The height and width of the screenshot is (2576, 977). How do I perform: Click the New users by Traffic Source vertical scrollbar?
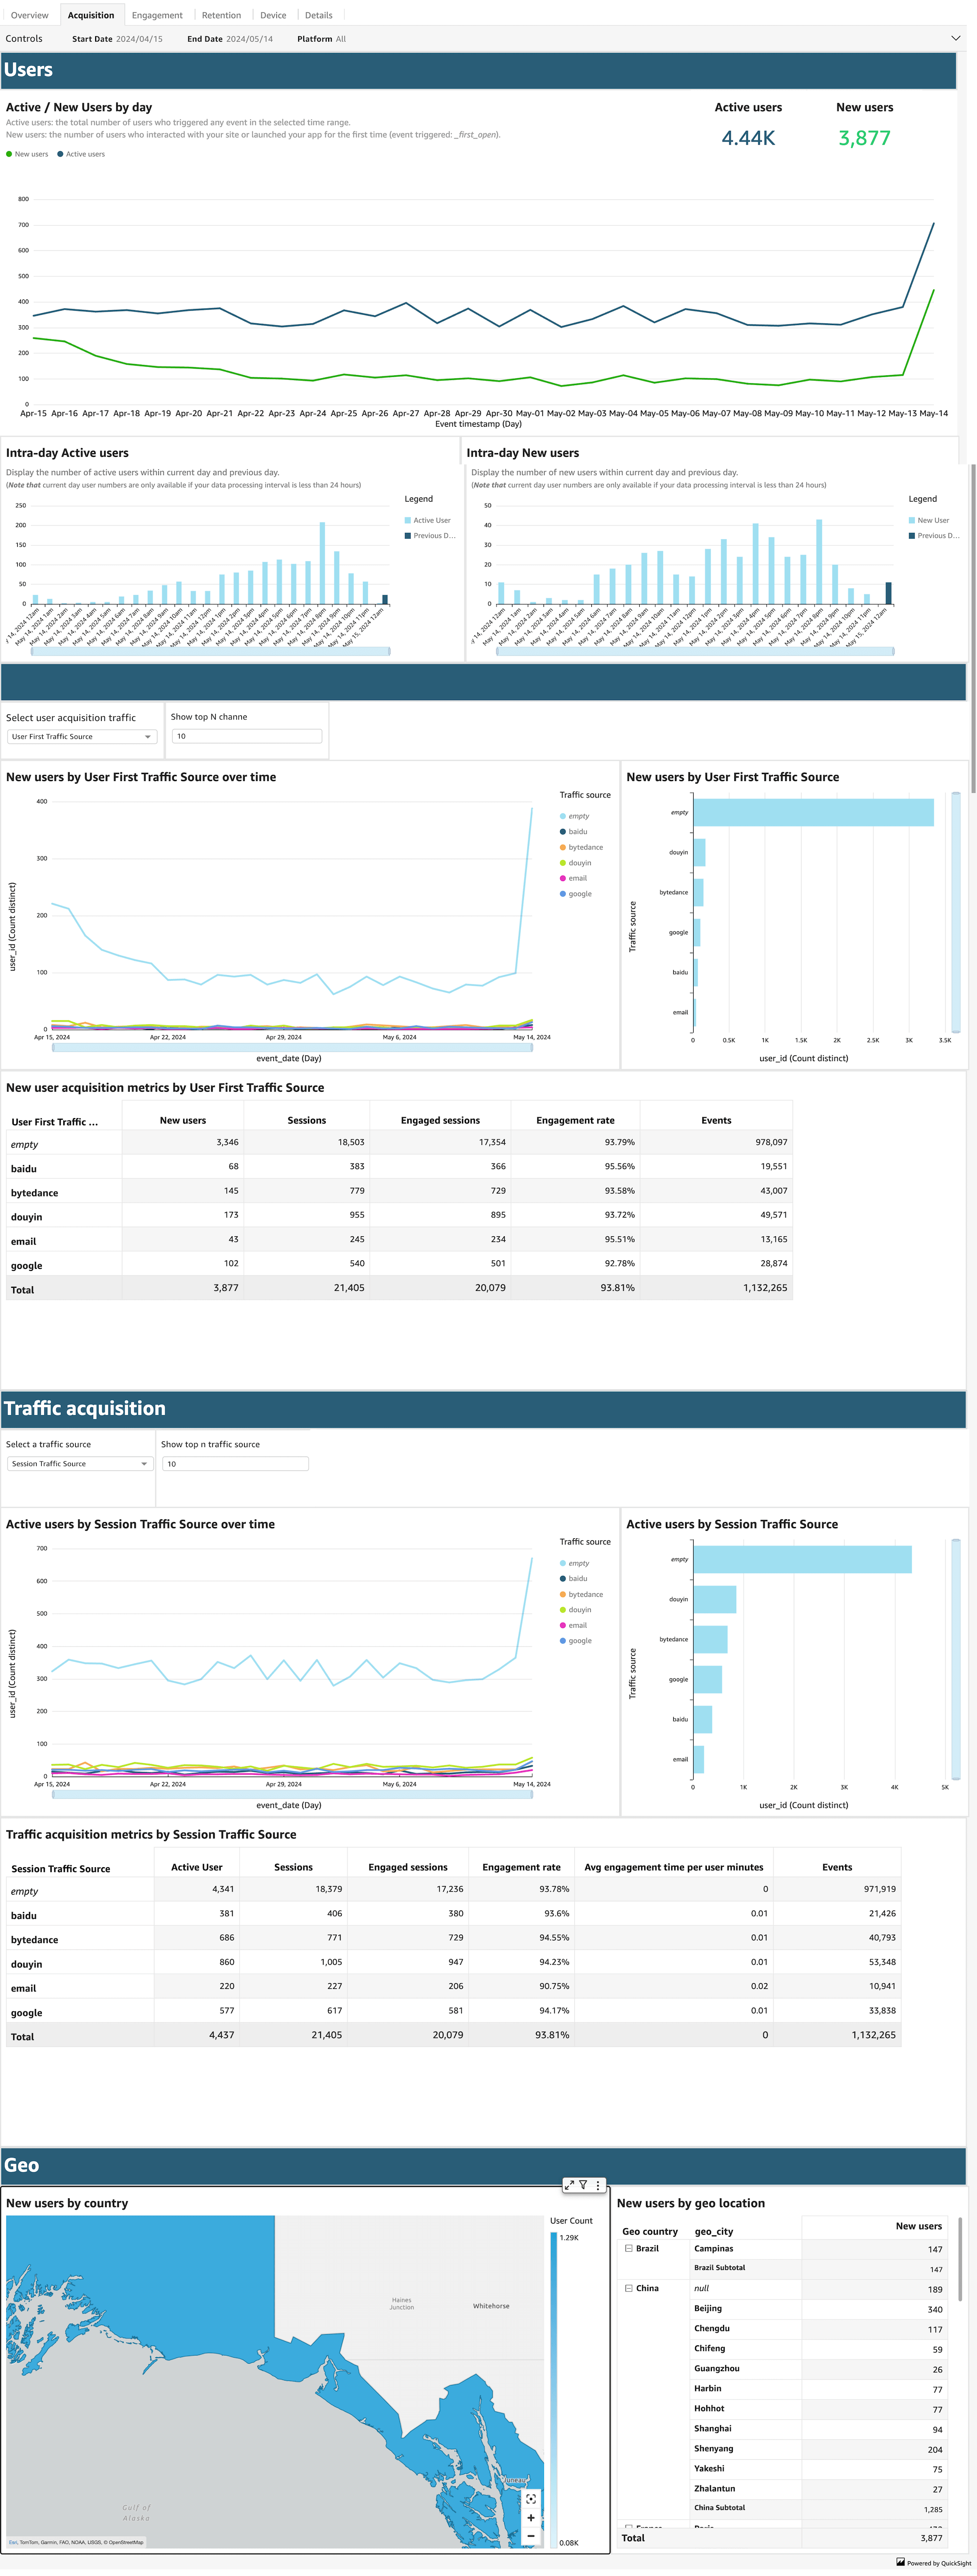coord(956,911)
